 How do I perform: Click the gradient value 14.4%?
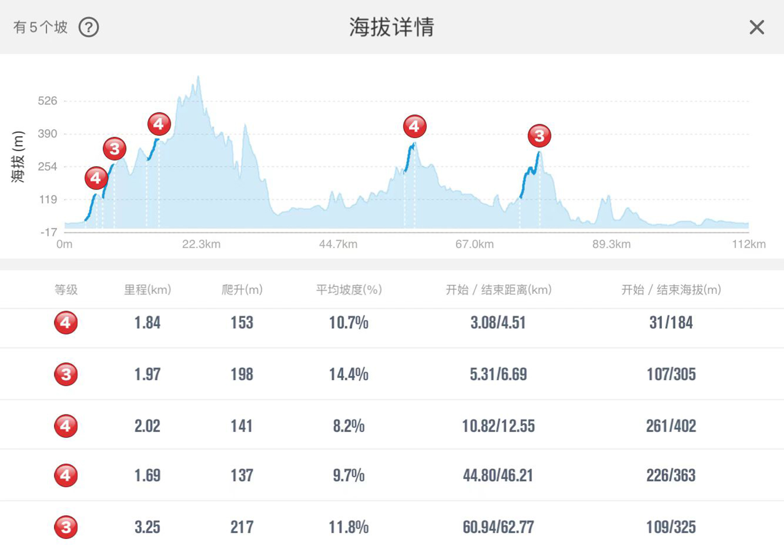pyautogui.click(x=349, y=374)
